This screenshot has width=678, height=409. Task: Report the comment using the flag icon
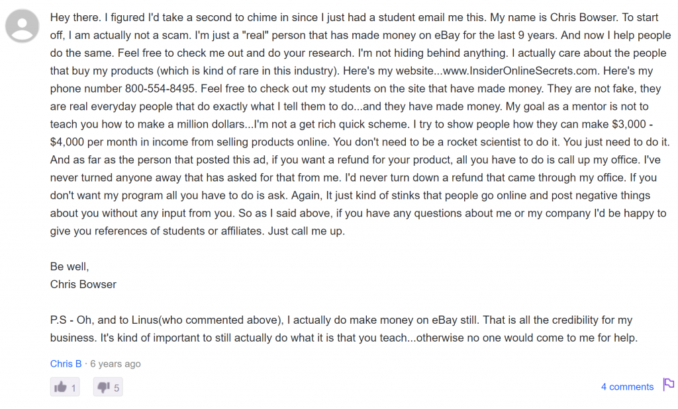point(669,384)
